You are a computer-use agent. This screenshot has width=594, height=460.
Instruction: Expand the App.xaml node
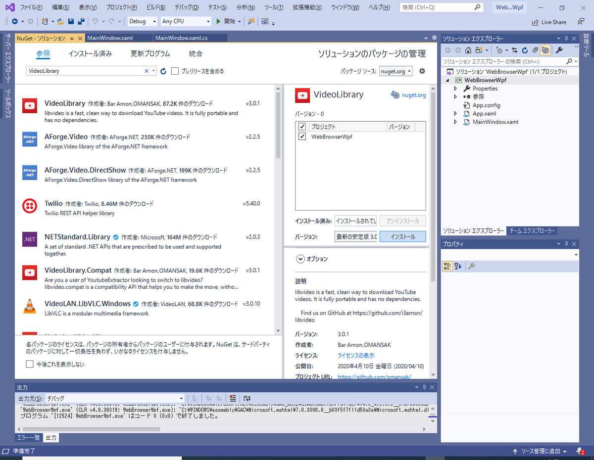[456, 114]
